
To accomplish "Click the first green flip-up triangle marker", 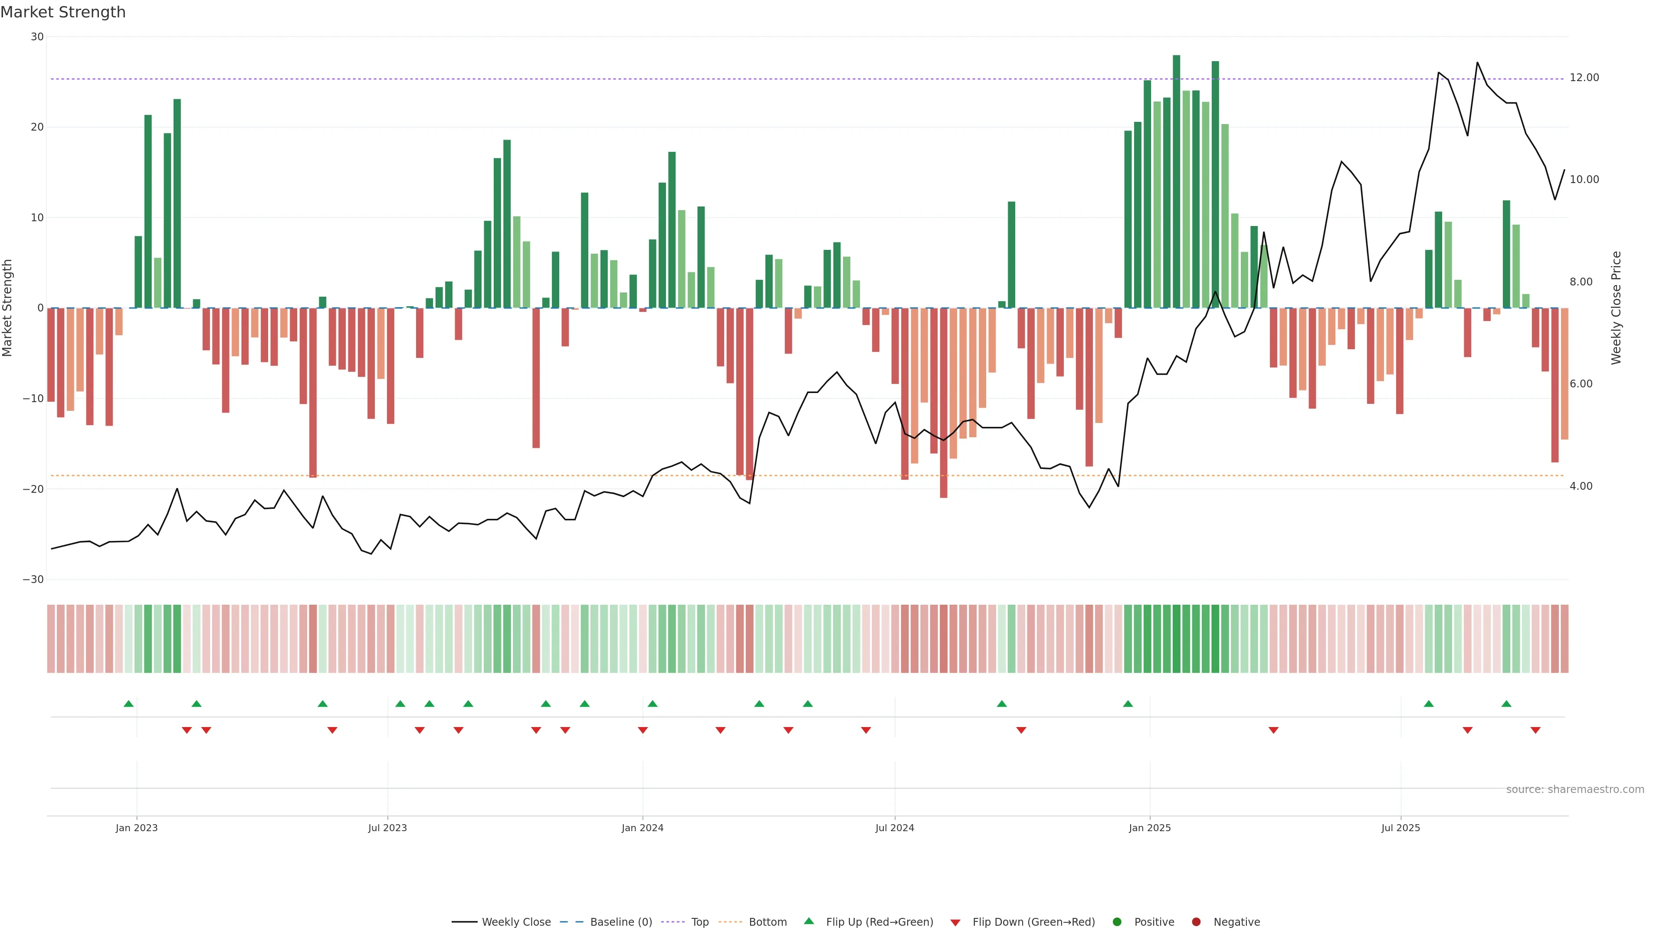I will [x=129, y=704].
